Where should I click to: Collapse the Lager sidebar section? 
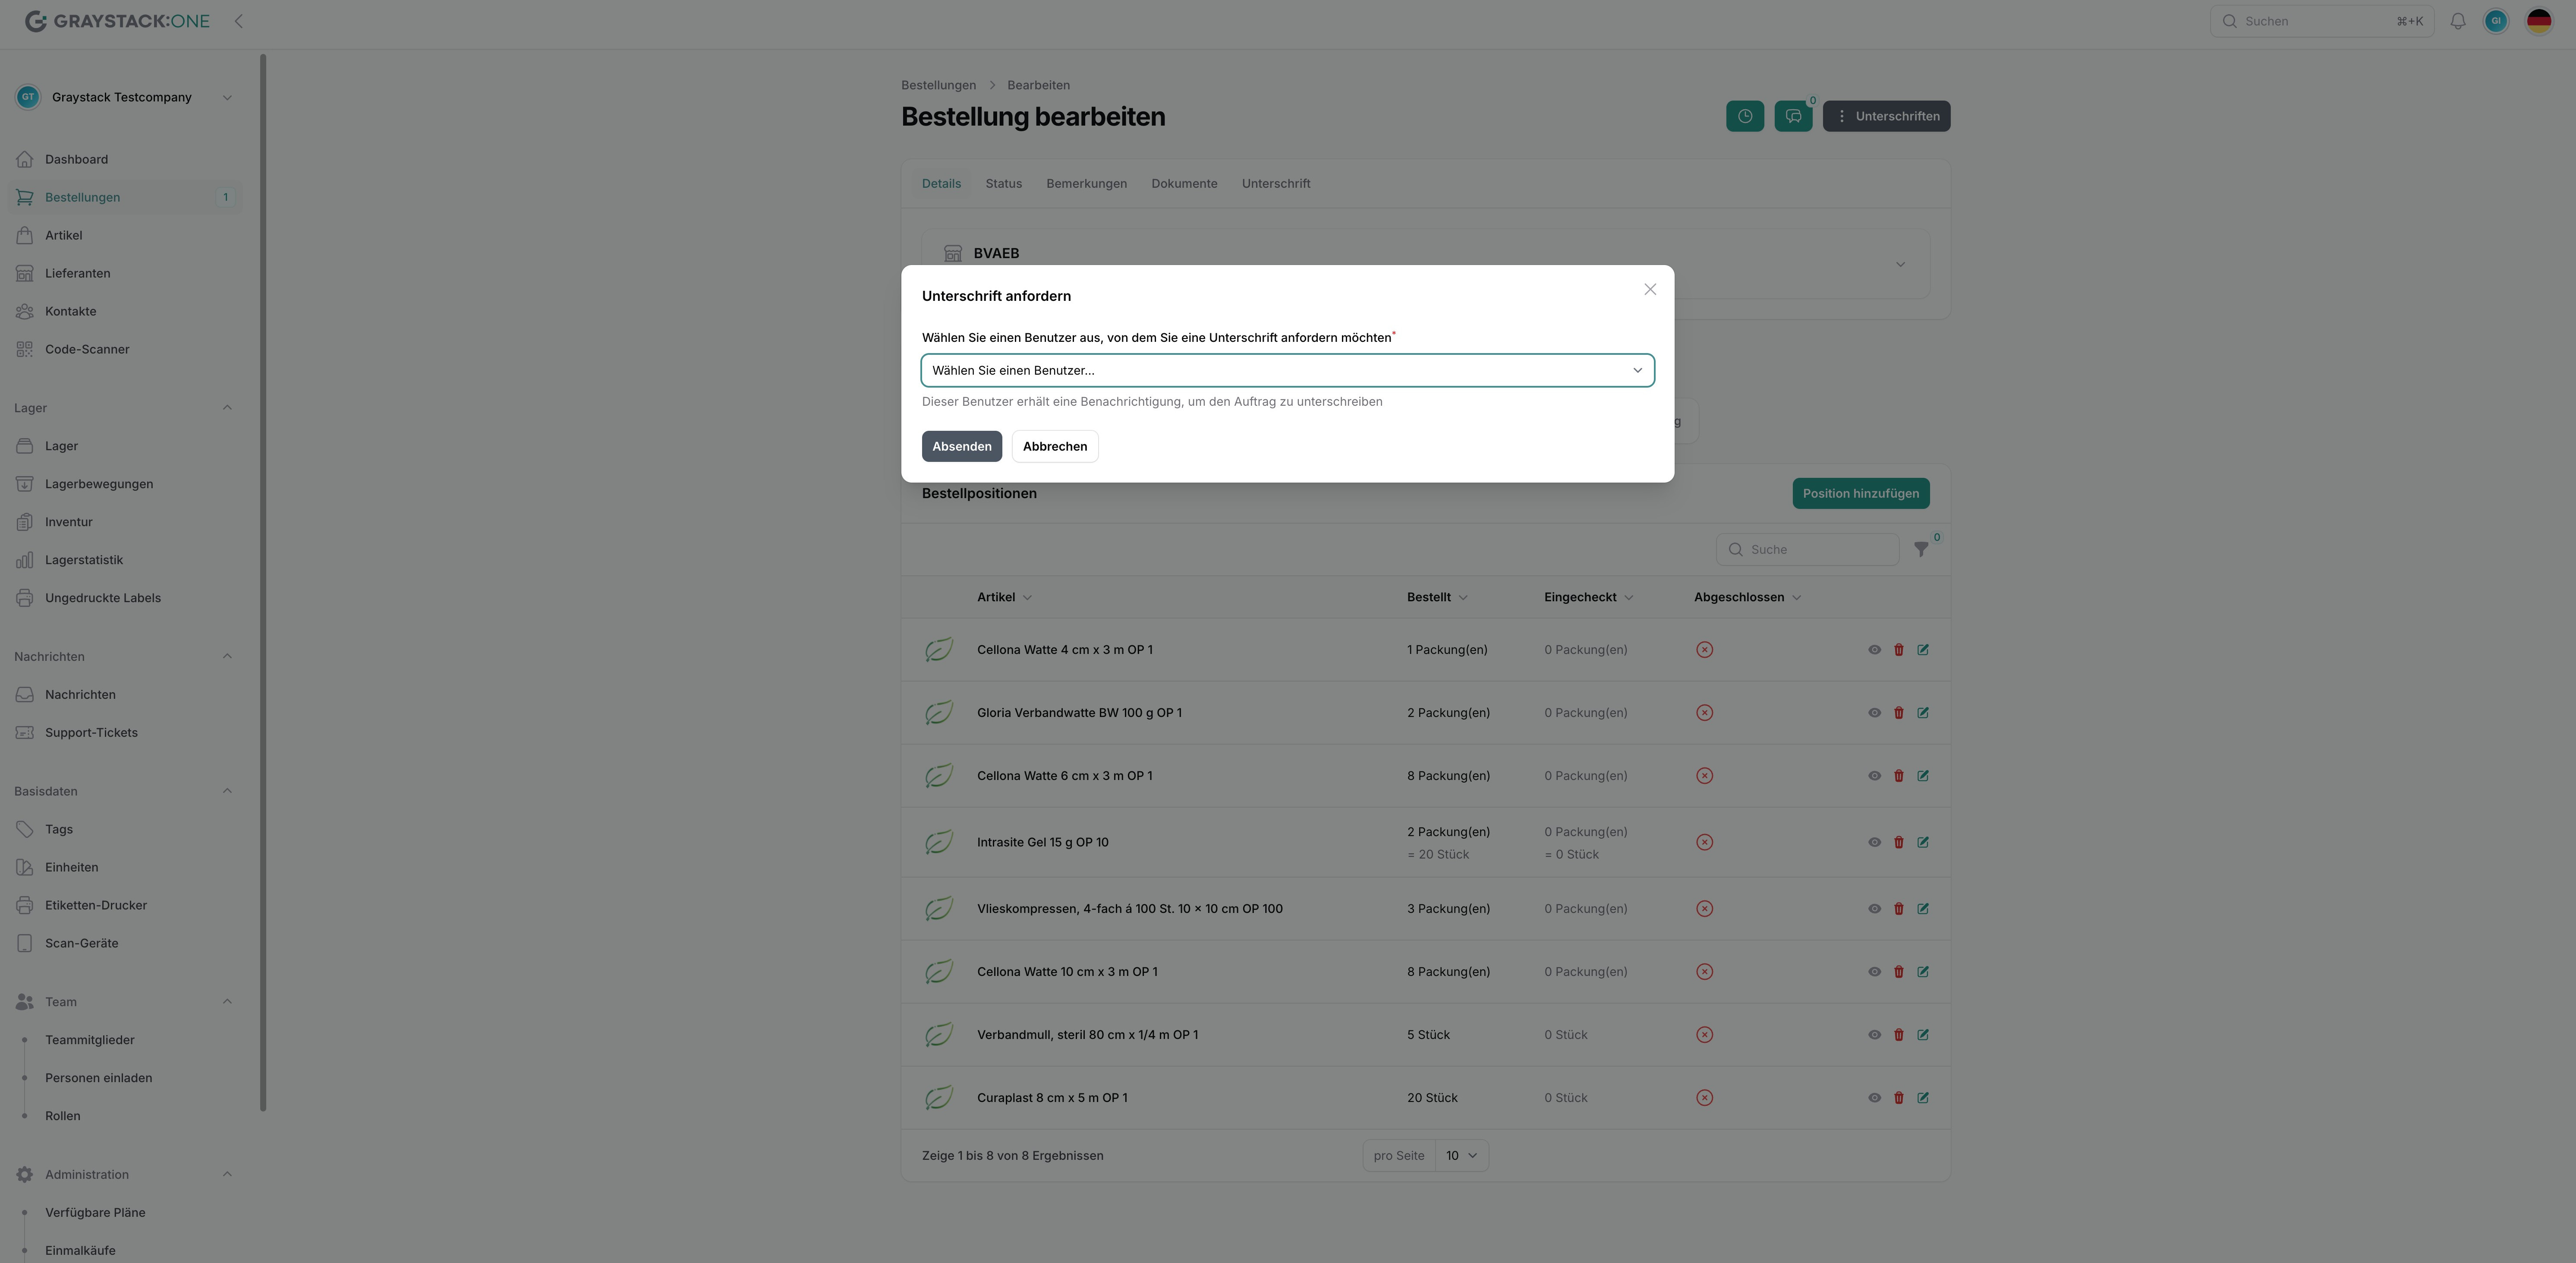(227, 408)
